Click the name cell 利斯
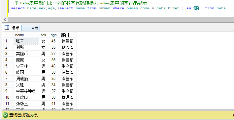 (26, 47)
